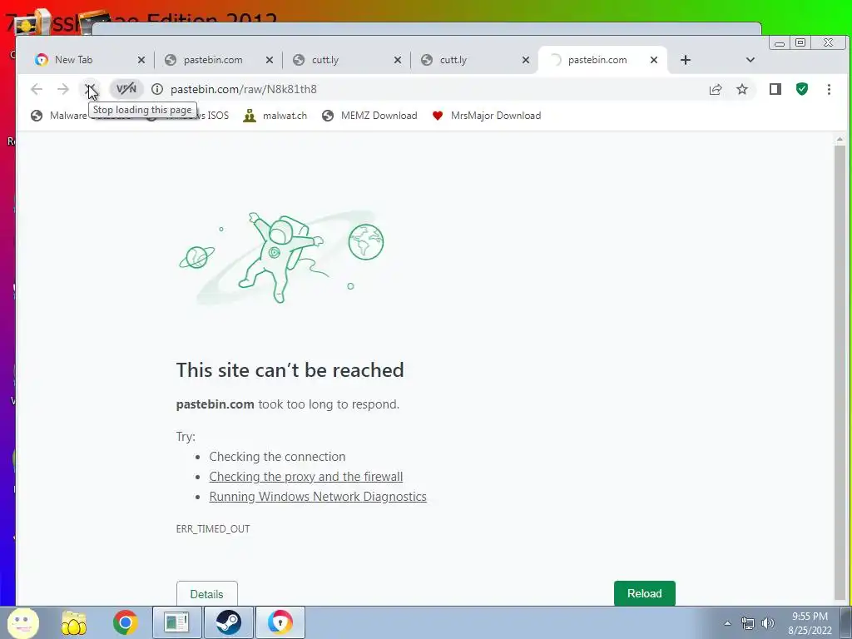Screen dimensions: 852x639
Task: Open the folder icon on taskbar
Action: (74, 622)
